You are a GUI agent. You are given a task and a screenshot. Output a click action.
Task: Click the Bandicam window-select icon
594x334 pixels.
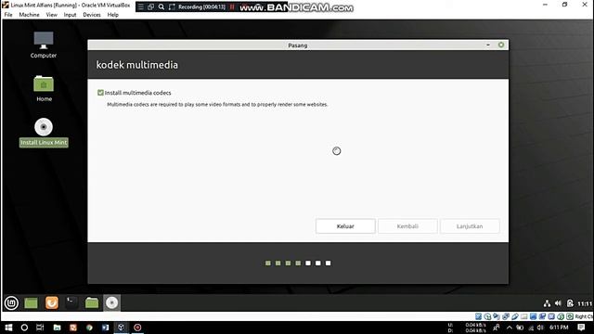(x=150, y=6)
